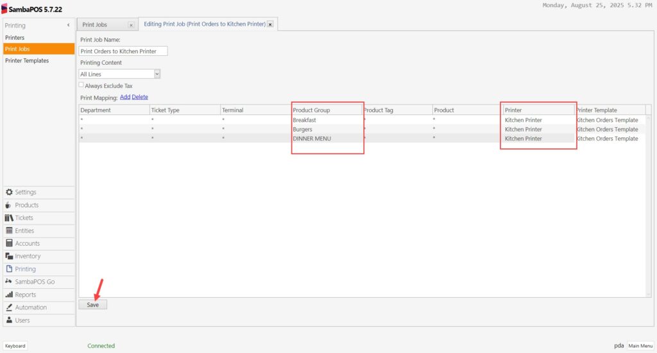Click the Products cup icon

click(x=8, y=205)
